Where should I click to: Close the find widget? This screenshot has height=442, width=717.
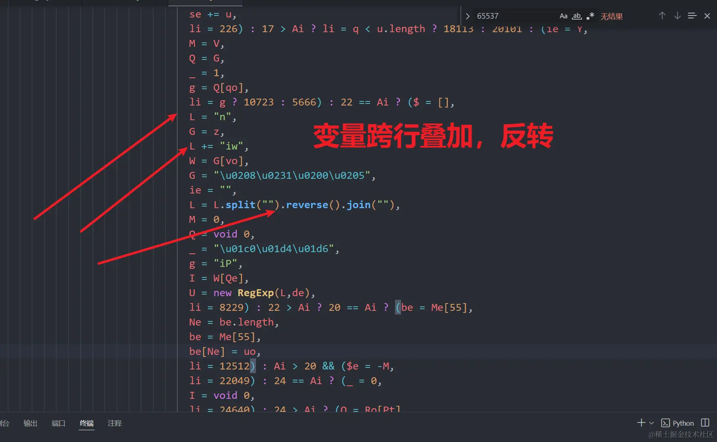tap(707, 16)
